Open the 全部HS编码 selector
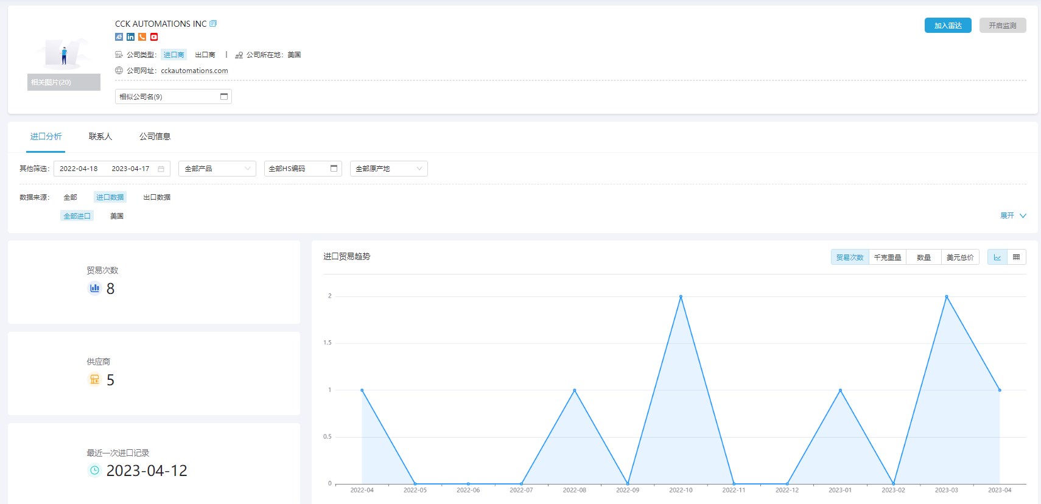This screenshot has width=1041, height=504. [303, 169]
